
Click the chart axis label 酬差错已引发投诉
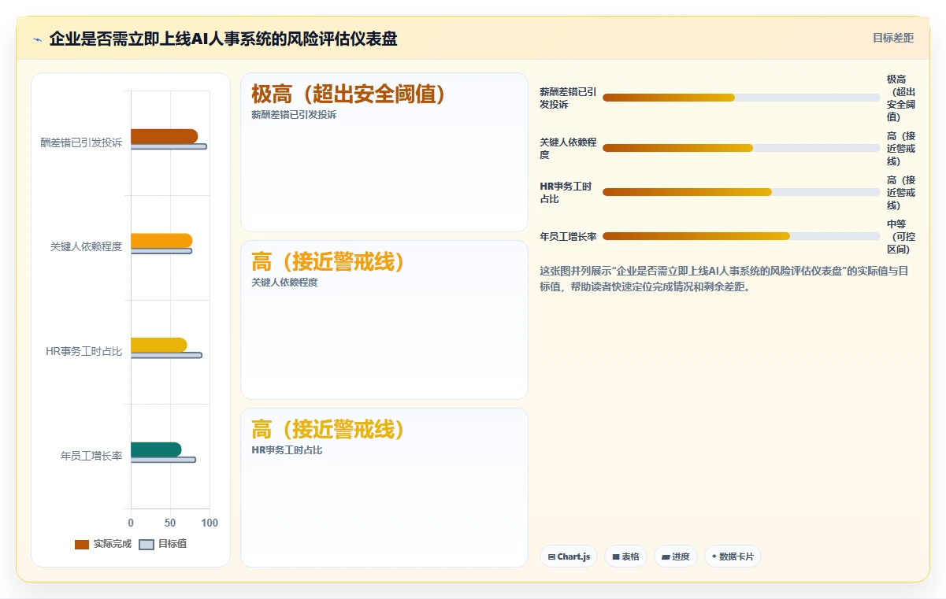click(81, 142)
